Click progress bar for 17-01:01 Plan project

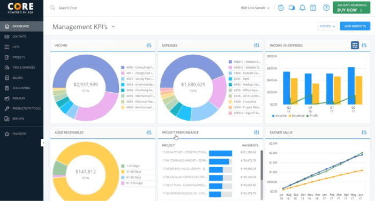point(220,185)
